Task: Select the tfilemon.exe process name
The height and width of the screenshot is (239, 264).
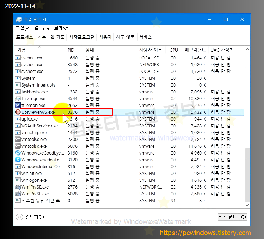Action: (33, 106)
